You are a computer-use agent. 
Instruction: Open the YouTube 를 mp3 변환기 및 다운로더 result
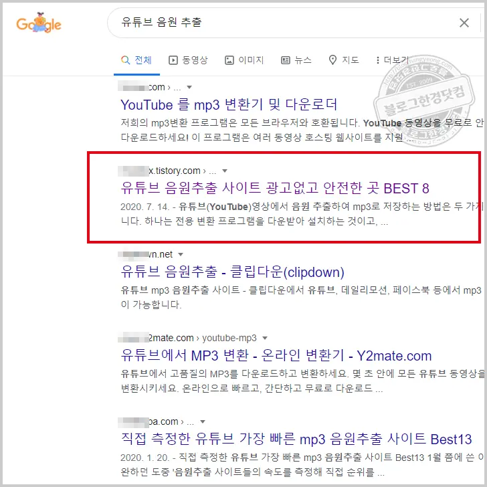pos(229,104)
